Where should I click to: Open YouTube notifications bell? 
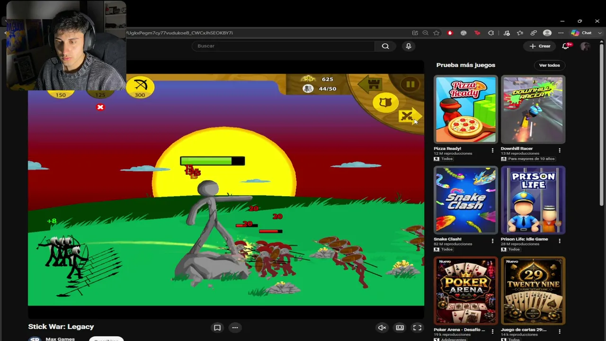(x=566, y=46)
